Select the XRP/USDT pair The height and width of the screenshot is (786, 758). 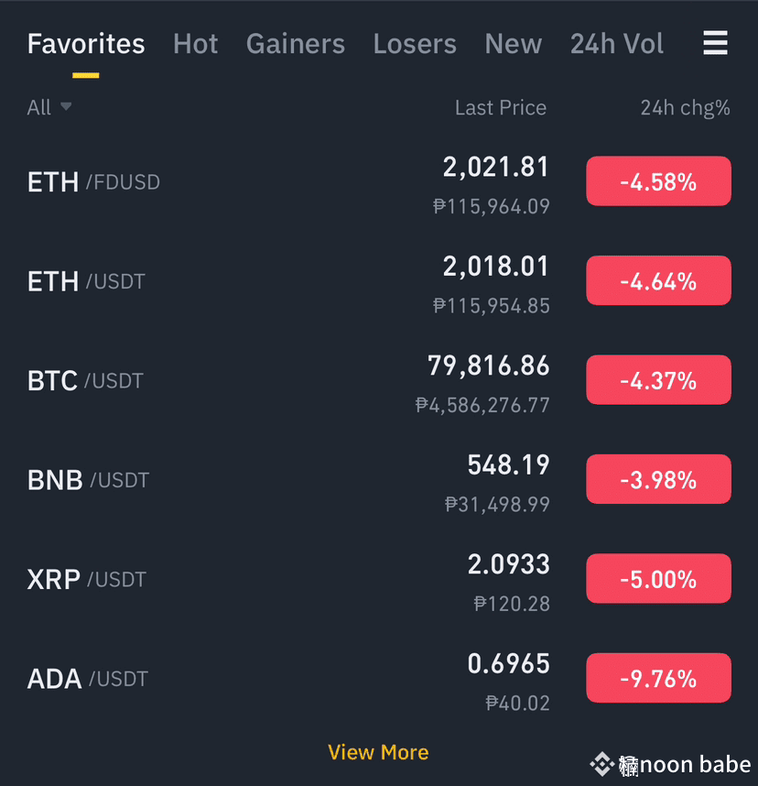click(379, 580)
